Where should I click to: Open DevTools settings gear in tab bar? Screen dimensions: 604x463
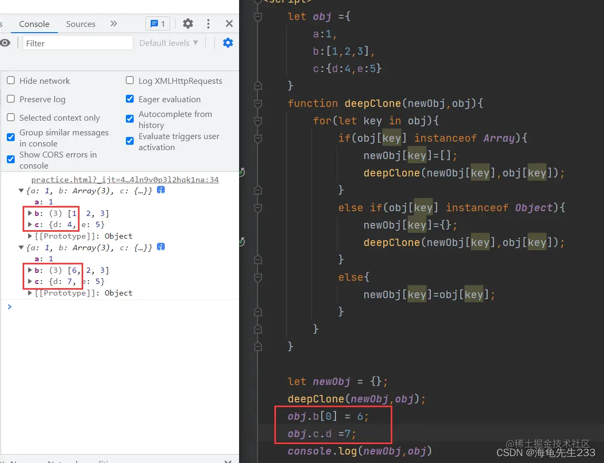coord(187,24)
